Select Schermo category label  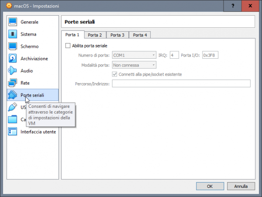[x=30, y=46]
